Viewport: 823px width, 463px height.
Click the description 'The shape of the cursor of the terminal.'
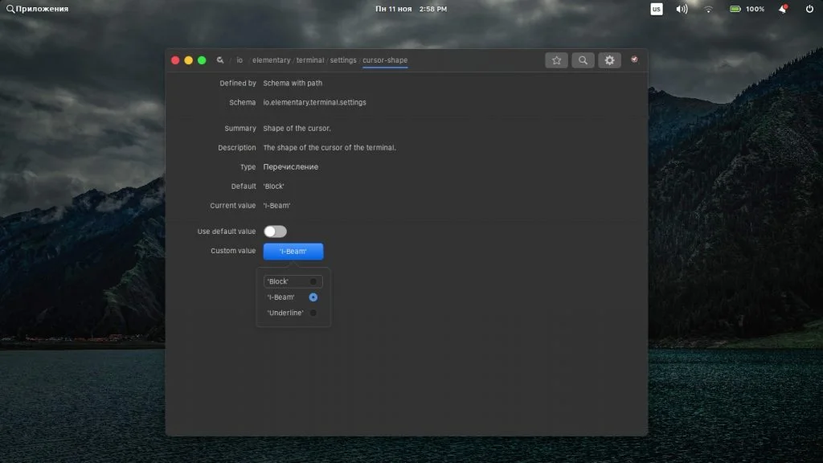330,148
